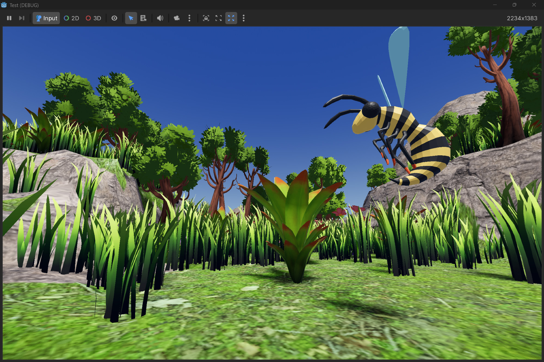Click the 2234x1383 resolution label
This screenshot has width=544, height=362.
coord(522,18)
